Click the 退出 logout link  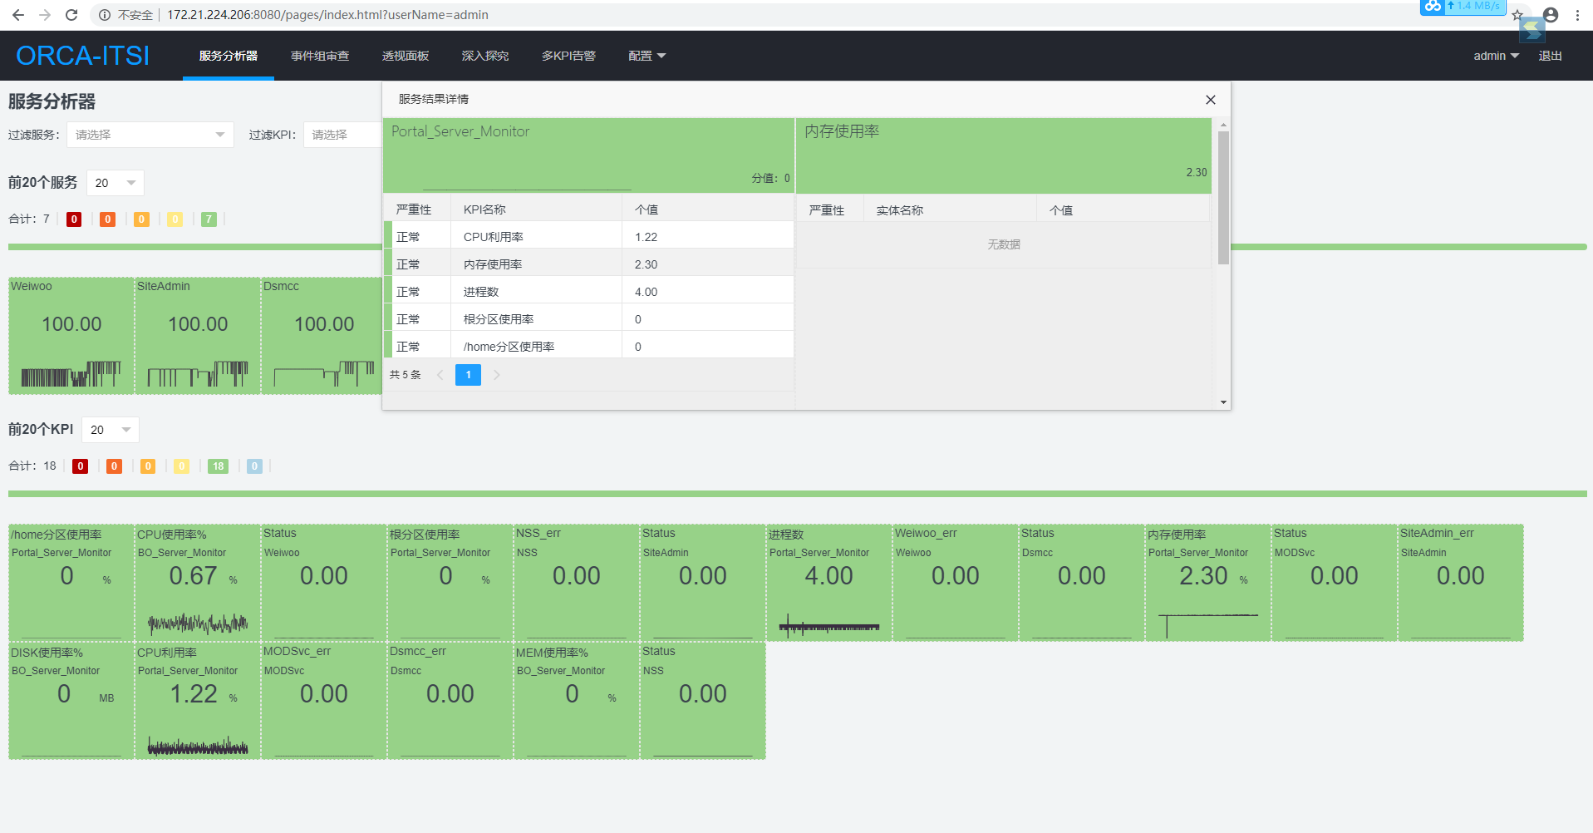pyautogui.click(x=1550, y=56)
